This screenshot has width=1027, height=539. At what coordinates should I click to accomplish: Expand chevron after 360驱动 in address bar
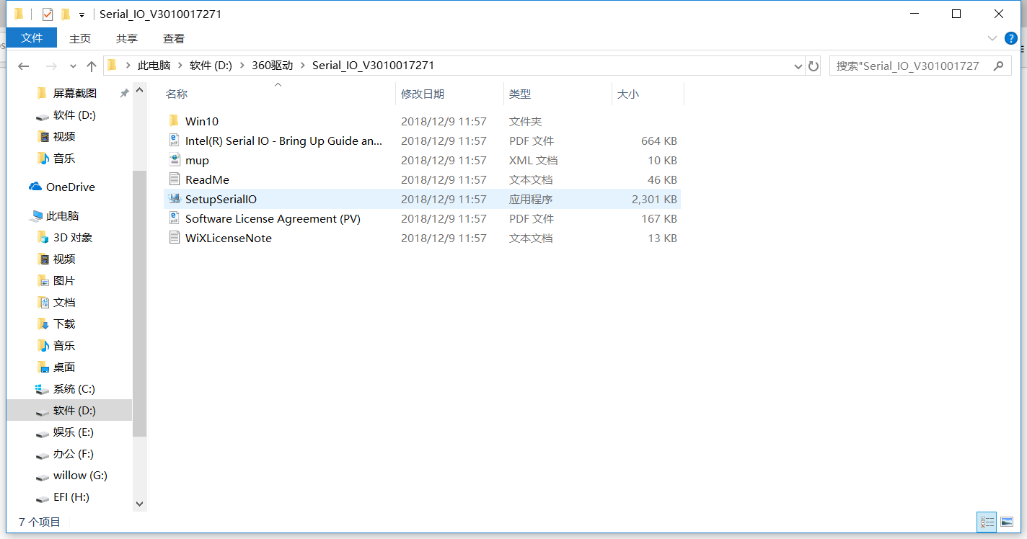pyautogui.click(x=303, y=66)
